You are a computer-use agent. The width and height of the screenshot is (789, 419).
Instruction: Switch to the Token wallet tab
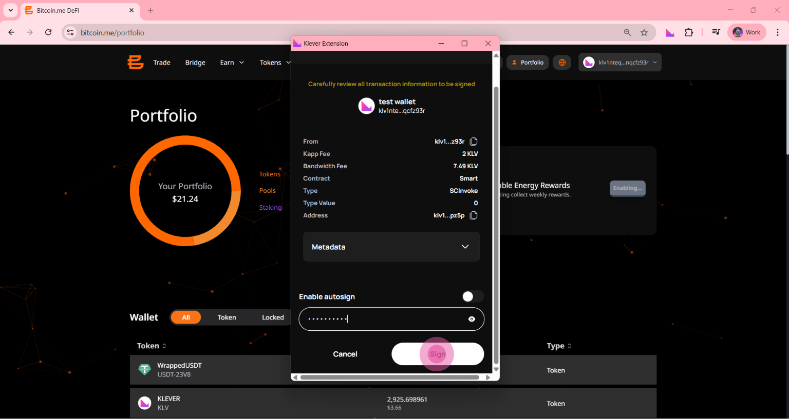point(227,317)
